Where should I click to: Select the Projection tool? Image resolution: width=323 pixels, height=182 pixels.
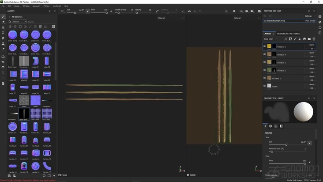click(3, 27)
